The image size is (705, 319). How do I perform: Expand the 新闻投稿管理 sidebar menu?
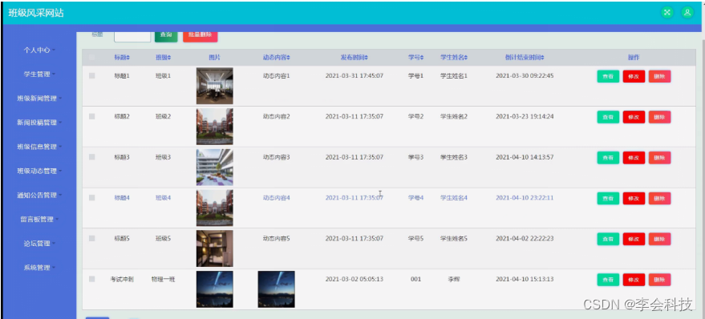(39, 123)
